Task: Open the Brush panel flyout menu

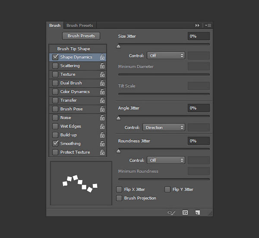Action: click(x=208, y=26)
